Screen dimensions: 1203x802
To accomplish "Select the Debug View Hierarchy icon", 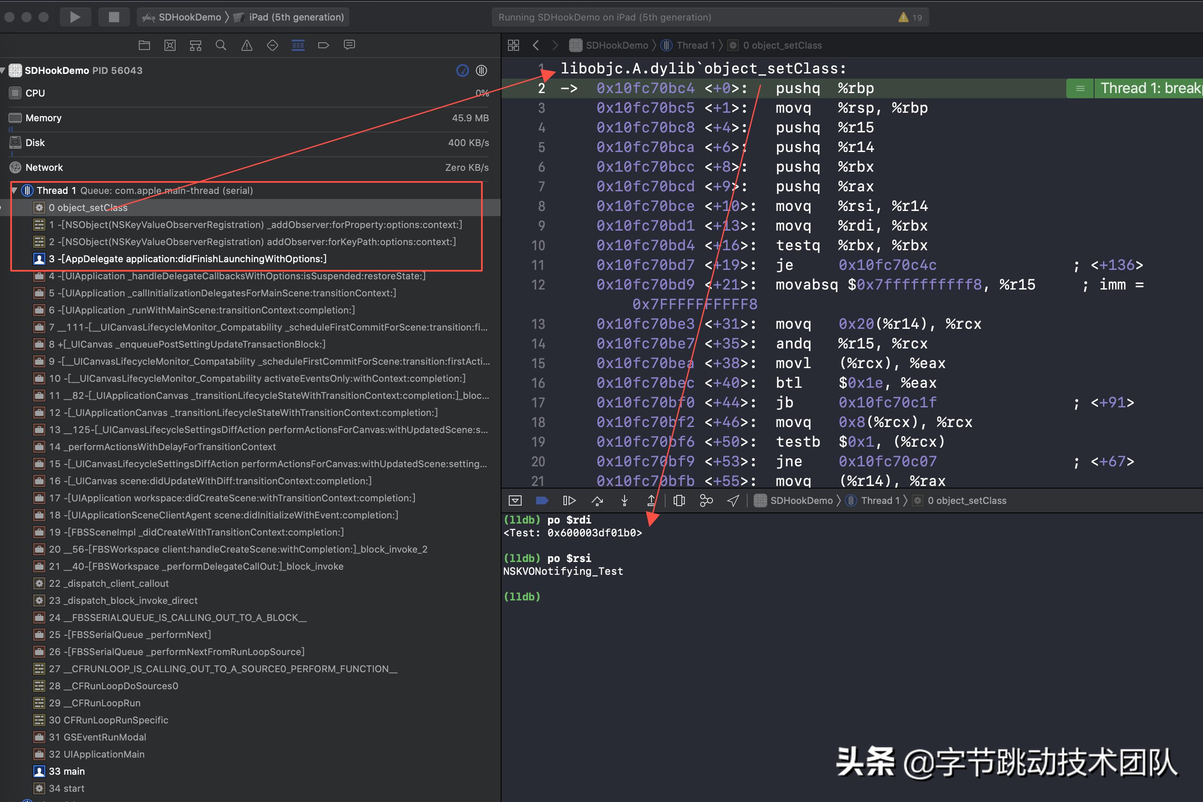I will 679,500.
